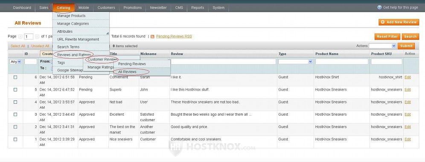
Task: Open the Customers menu
Action: [106, 8]
